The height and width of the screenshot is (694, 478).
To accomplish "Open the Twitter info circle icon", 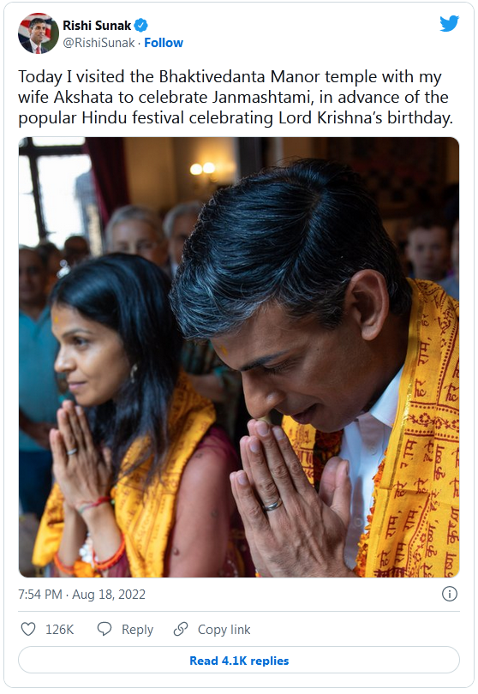I will pos(450,594).
